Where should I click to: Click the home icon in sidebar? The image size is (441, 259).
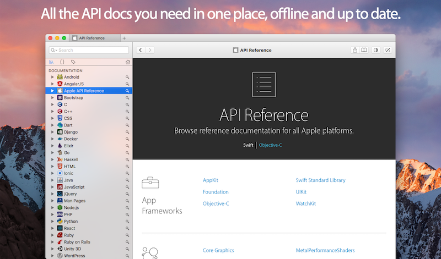(x=128, y=62)
